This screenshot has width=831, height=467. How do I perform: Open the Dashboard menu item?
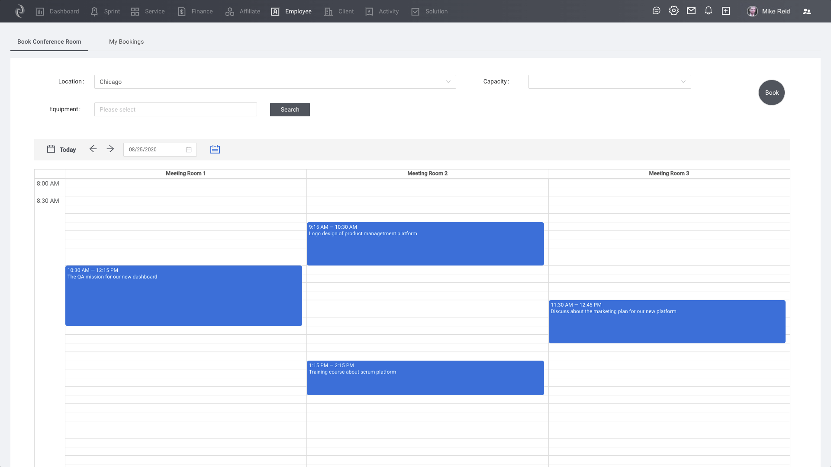[x=58, y=11]
